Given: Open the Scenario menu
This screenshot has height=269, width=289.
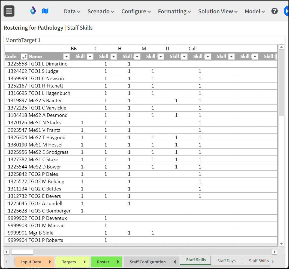Looking at the screenshot, I should (101, 11).
